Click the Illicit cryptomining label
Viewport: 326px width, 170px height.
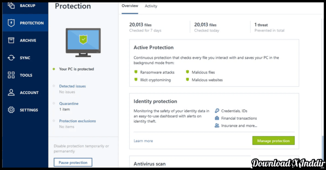click(x=155, y=80)
